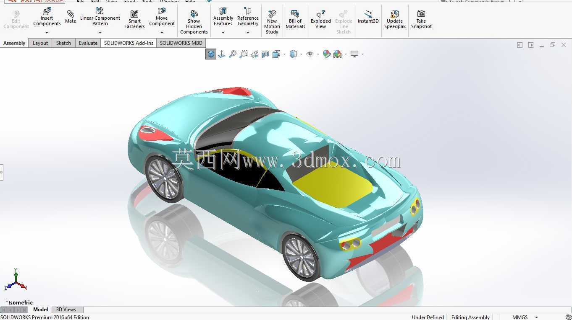Viewport: 572px width, 320px height.
Task: Open Assembly Features
Action: (x=223, y=17)
